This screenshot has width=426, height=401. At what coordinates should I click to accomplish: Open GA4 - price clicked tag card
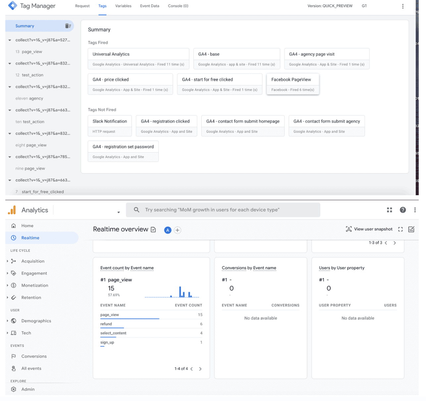tap(130, 84)
